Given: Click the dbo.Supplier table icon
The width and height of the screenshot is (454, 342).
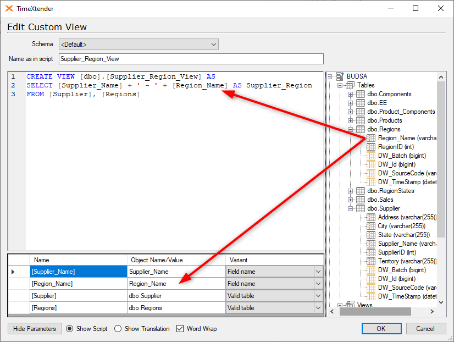Looking at the screenshot, I should click(360, 208).
